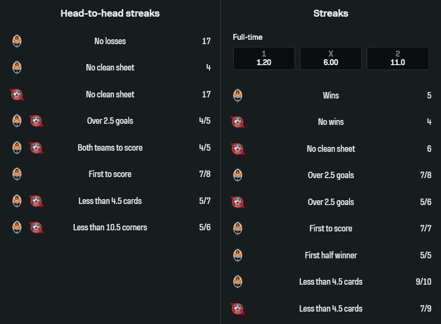Click red team crest beside No wins

point(237,122)
